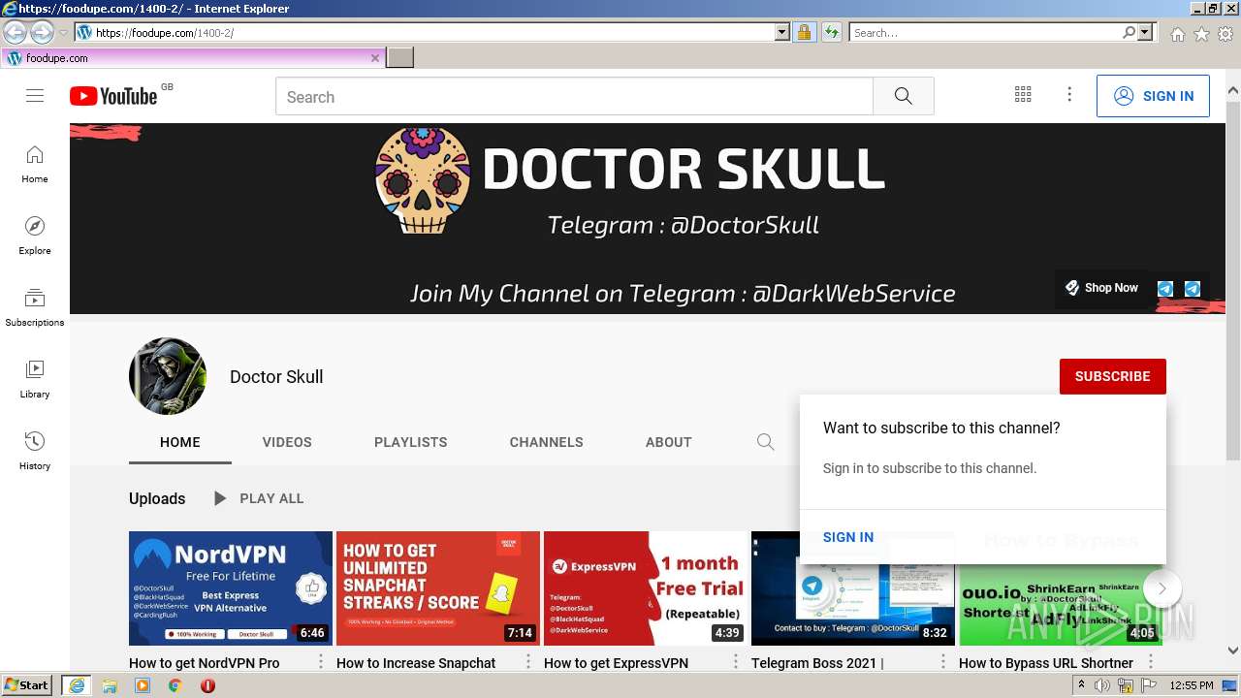Click the browser Back button
Image resolution: width=1241 pixels, height=698 pixels.
point(15,32)
